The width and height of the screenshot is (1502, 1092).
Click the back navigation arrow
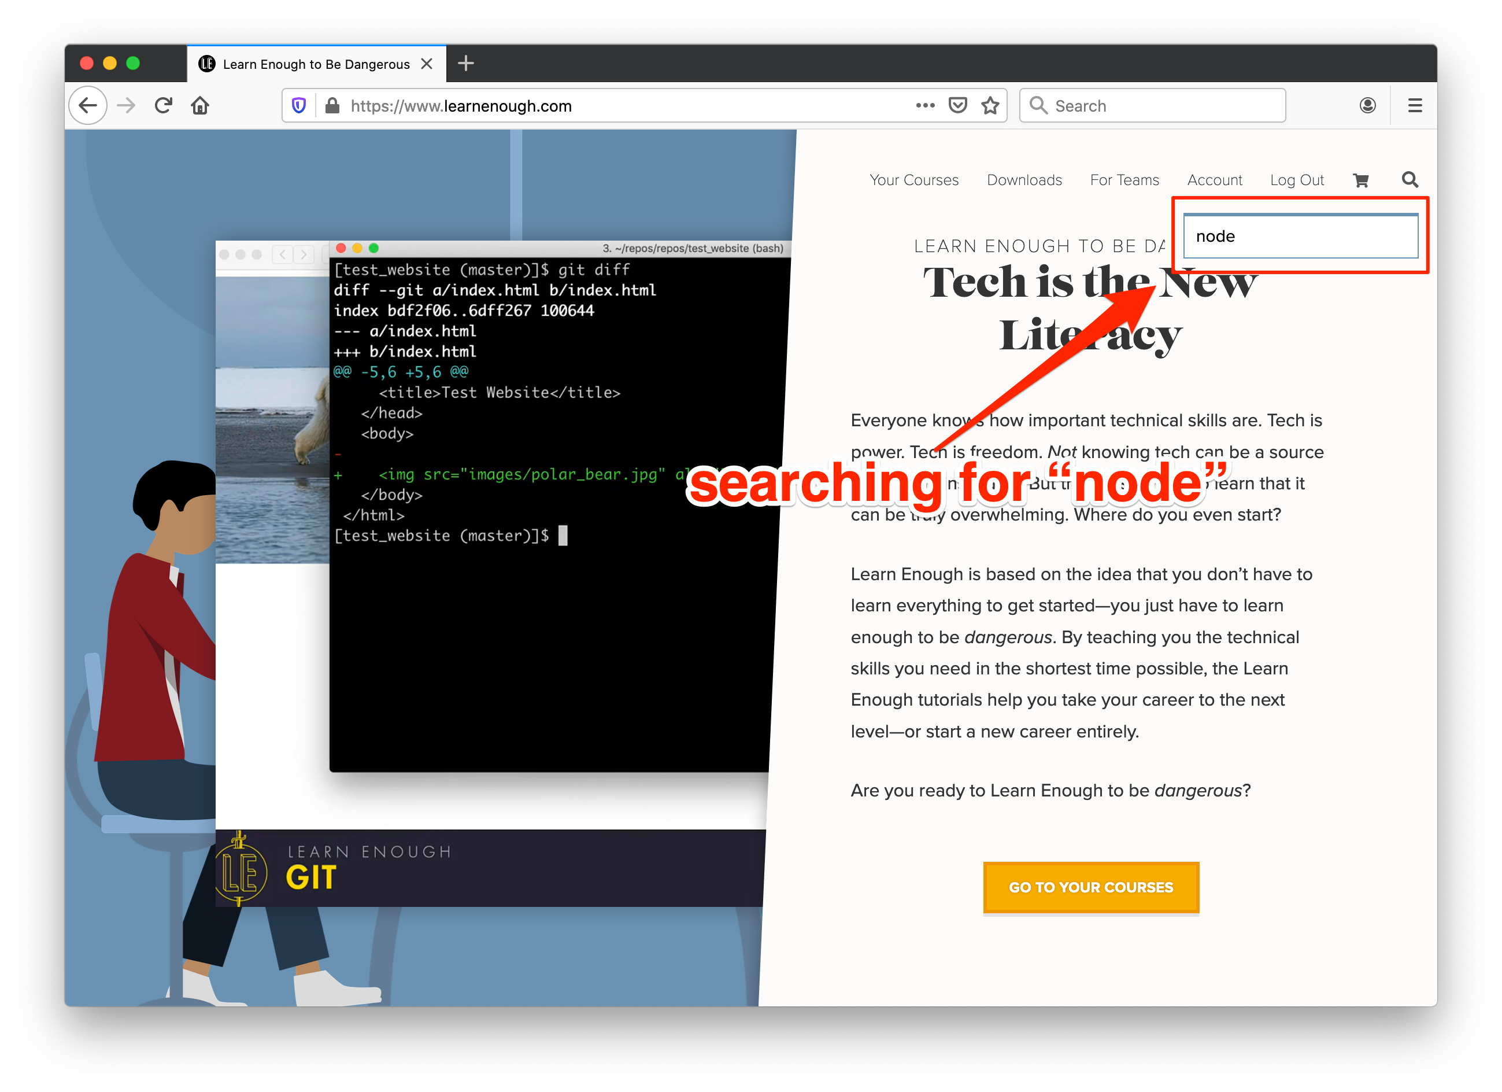(87, 105)
